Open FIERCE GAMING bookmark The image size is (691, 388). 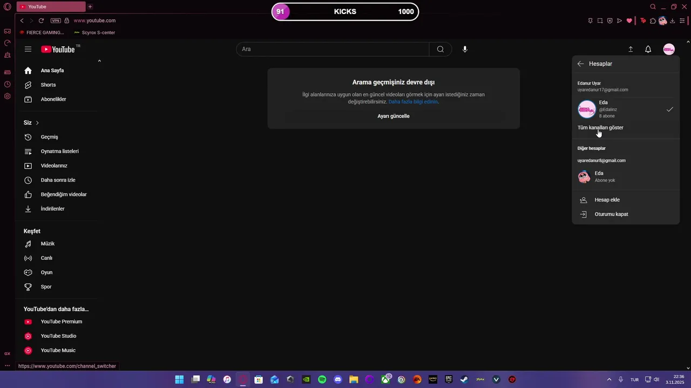[x=42, y=32]
